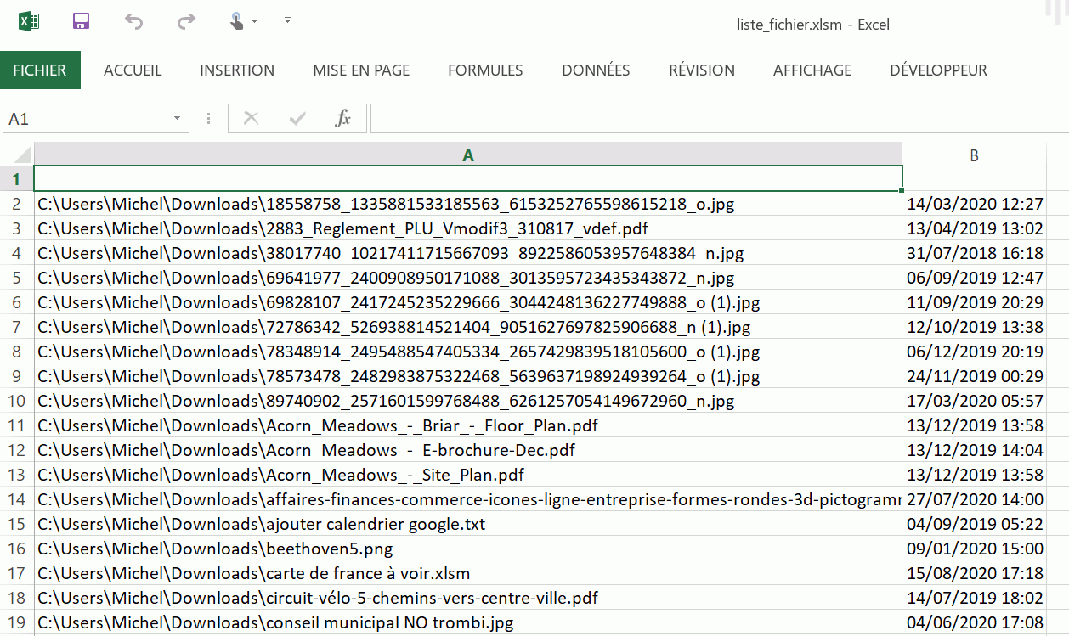This screenshot has width=1069, height=636.
Task: Save the workbook with the floppy disk icon
Action: point(82,21)
